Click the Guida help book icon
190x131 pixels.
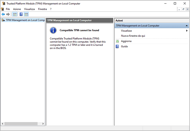[117, 46]
